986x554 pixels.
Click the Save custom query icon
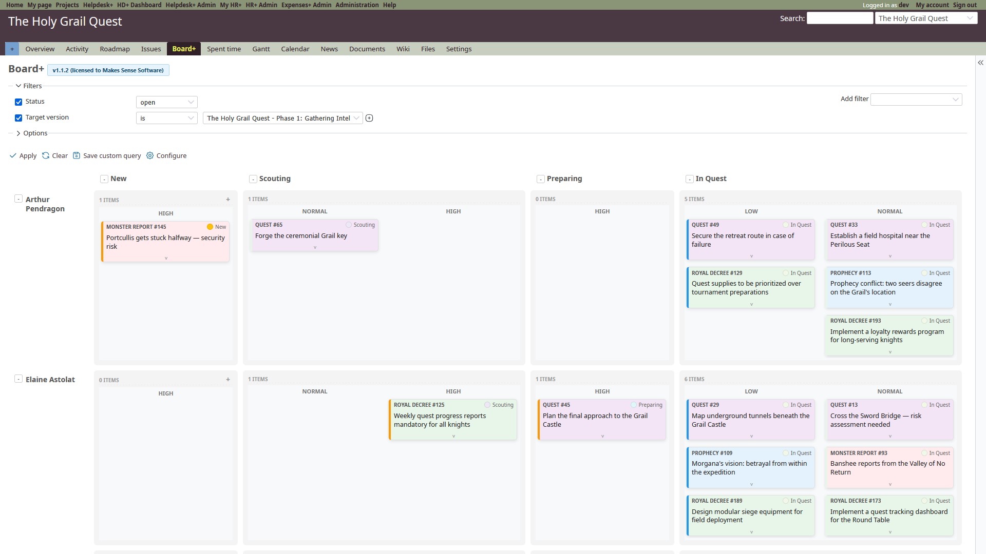(x=77, y=155)
